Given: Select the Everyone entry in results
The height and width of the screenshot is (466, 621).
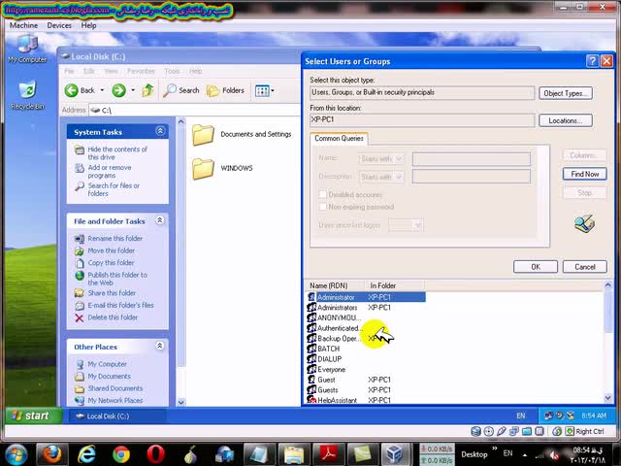Looking at the screenshot, I should [x=367, y=369].
